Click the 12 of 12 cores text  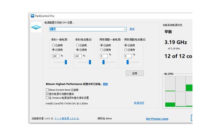(x=178, y=56)
